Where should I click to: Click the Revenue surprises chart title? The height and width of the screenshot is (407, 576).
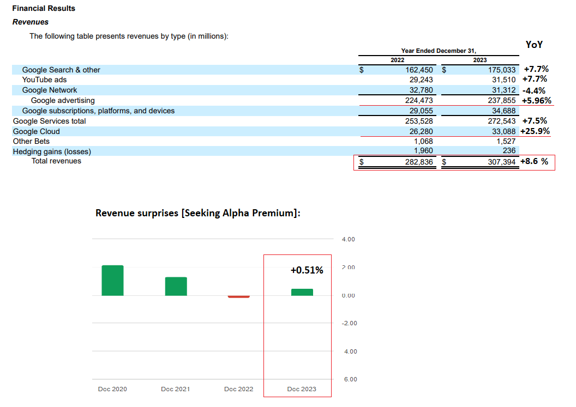click(198, 213)
